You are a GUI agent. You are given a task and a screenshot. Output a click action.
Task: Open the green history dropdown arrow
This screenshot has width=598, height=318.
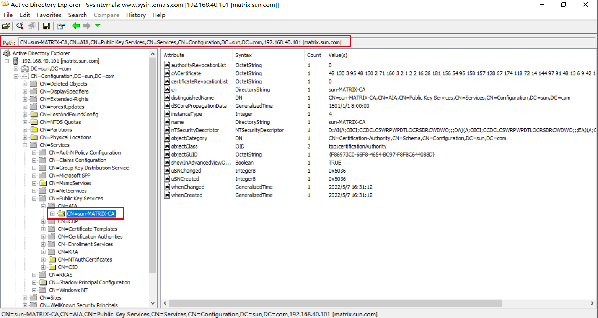click(x=98, y=26)
